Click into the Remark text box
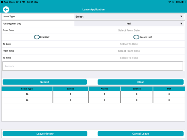This screenshot has height=140, width=187. pos(92,66)
